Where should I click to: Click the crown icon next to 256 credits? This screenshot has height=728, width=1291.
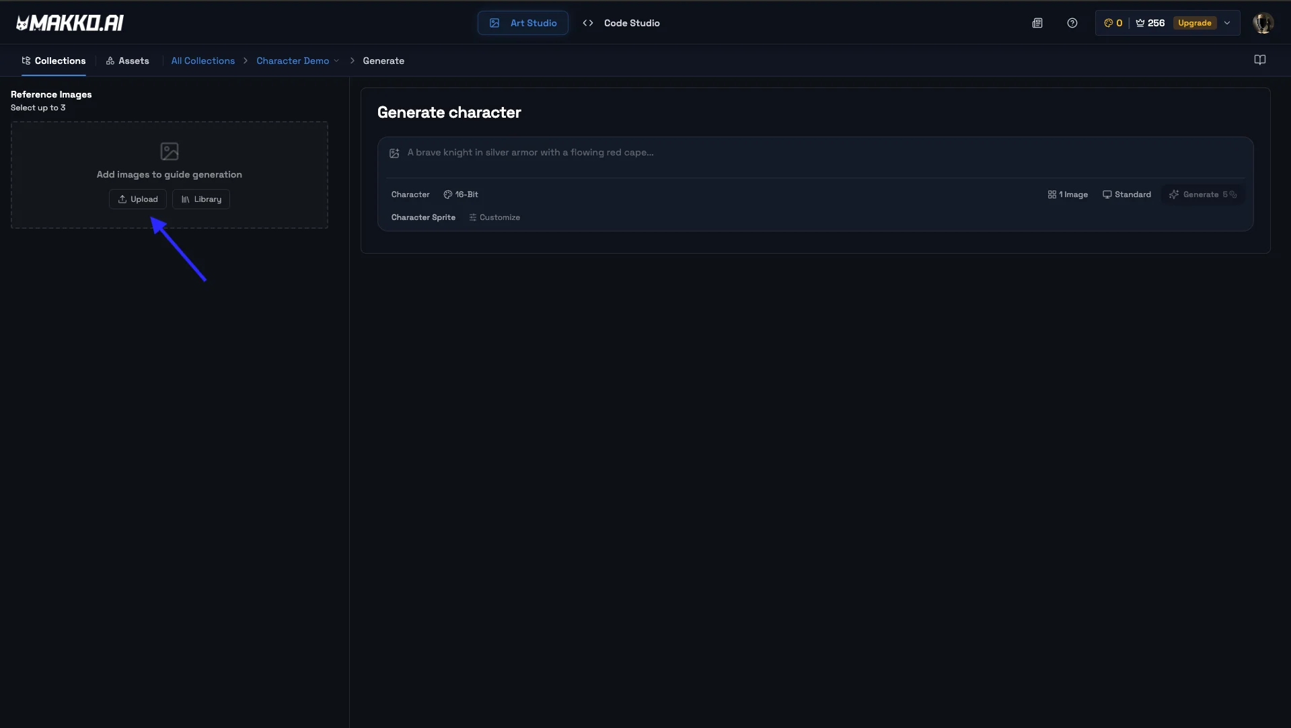1140,22
